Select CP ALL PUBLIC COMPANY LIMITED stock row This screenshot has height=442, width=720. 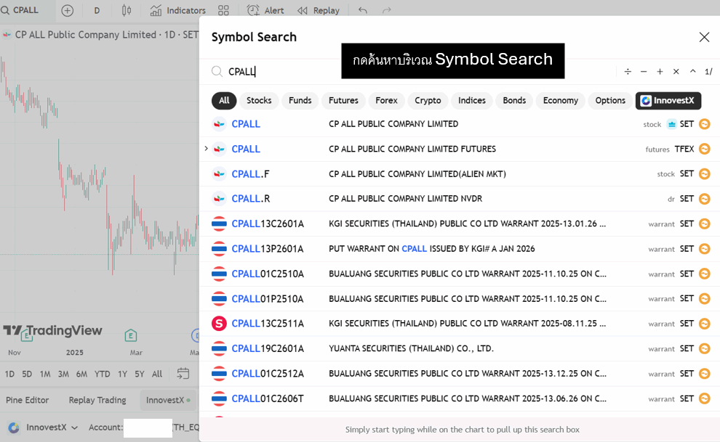(x=459, y=124)
